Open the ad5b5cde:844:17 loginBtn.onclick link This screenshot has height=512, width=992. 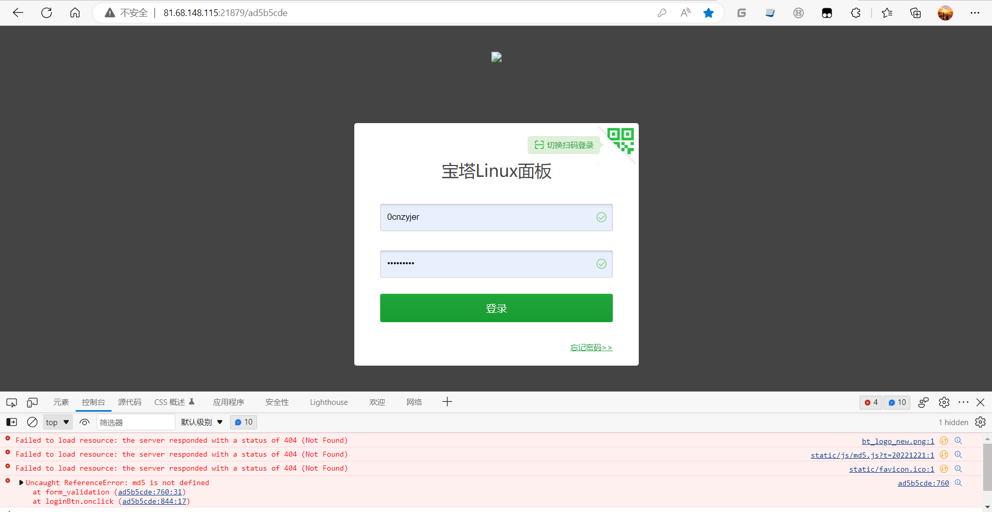pyautogui.click(x=154, y=502)
